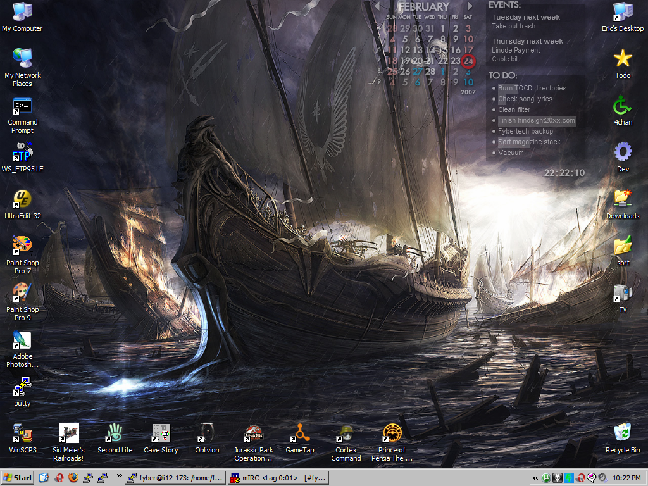Click the 'Fybertech backup' to-do item
Viewport: 648px width, 486px height.
525,131
